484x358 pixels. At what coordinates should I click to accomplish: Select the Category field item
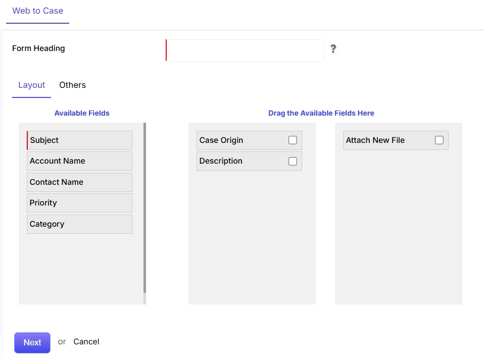[x=80, y=224]
